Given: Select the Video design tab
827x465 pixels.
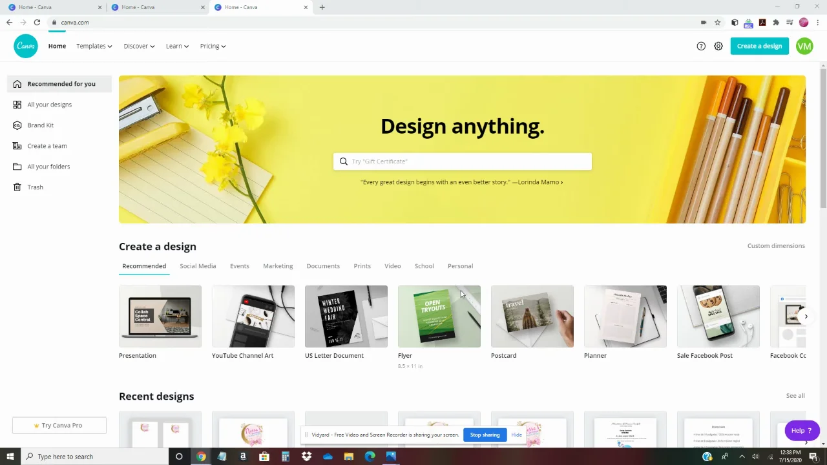Looking at the screenshot, I should click(393, 266).
